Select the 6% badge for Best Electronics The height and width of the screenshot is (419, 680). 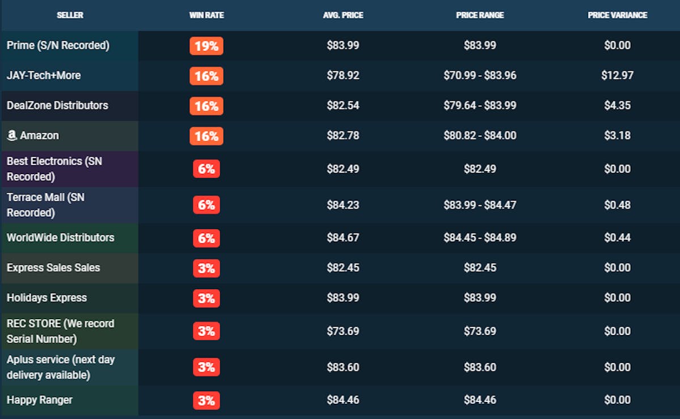pos(206,169)
